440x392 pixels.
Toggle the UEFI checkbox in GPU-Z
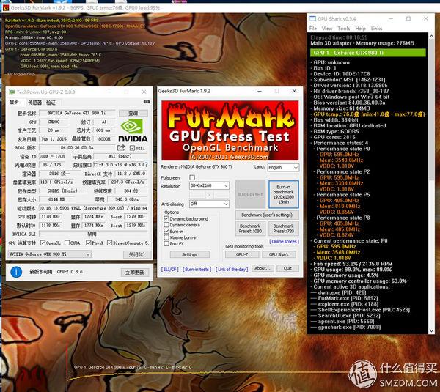point(132,148)
